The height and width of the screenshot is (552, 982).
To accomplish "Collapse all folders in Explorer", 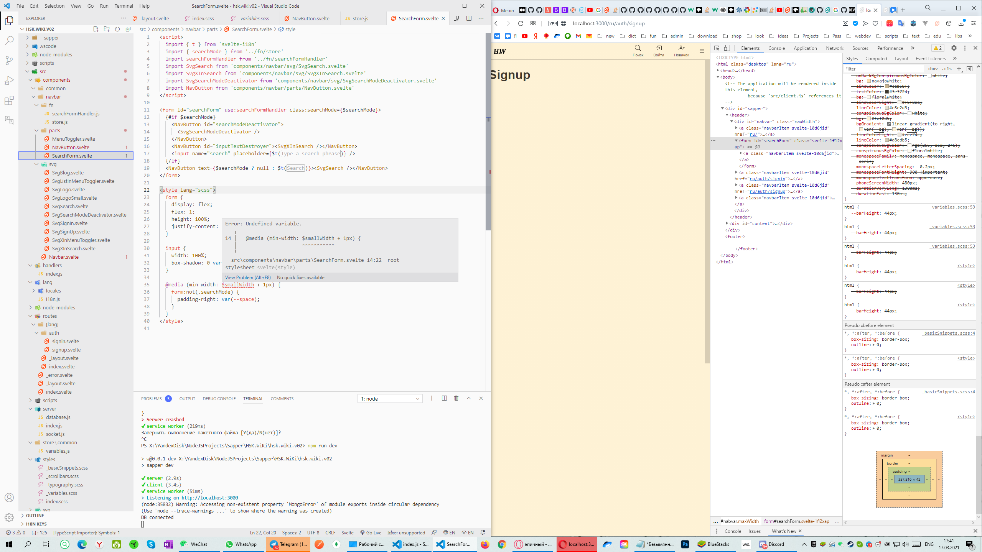I will pos(128,29).
